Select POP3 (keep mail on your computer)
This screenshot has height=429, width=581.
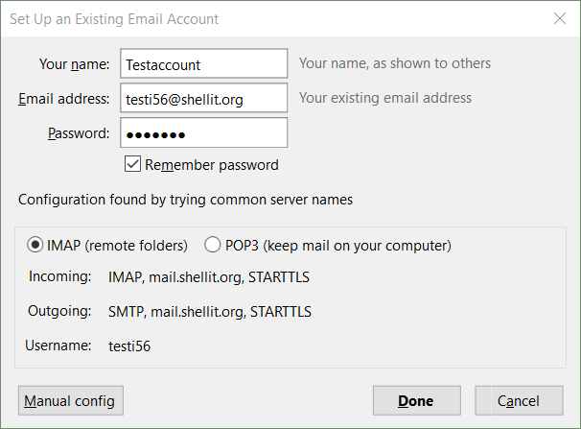tap(212, 245)
